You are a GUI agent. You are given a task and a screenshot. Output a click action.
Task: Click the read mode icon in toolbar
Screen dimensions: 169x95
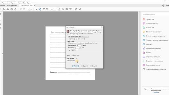(71, 9)
